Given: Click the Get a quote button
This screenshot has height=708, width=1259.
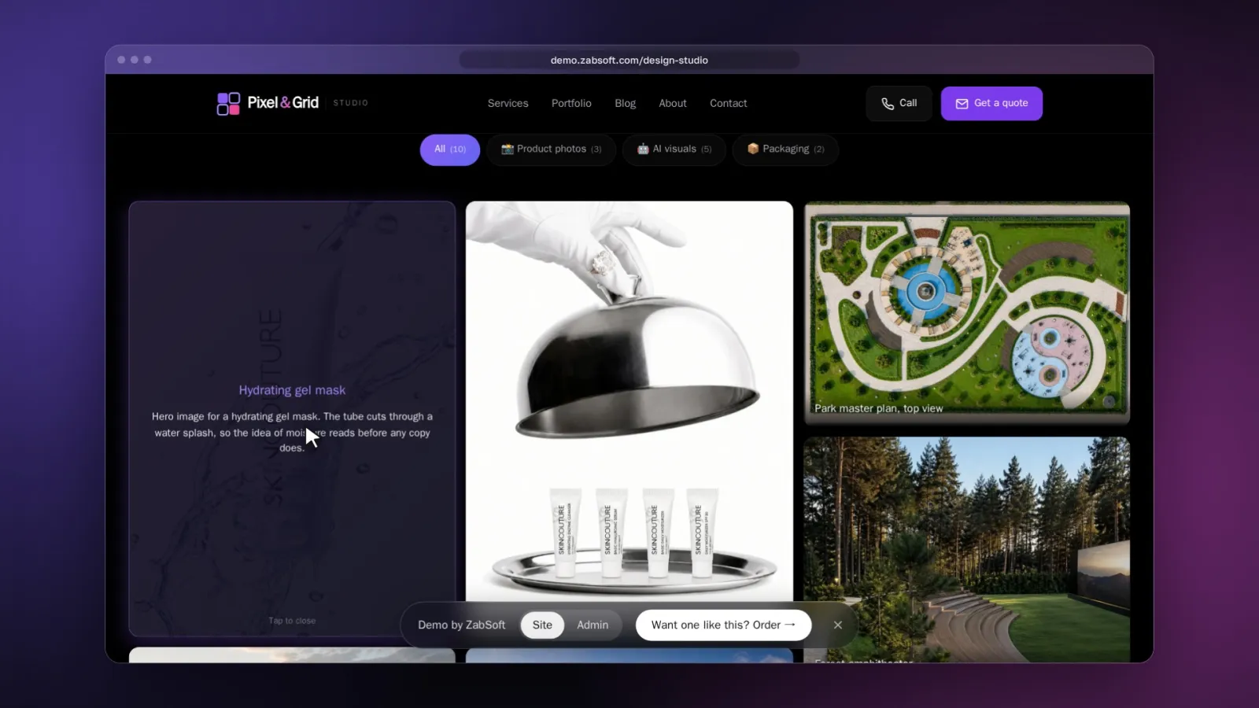Looking at the screenshot, I should pos(991,104).
